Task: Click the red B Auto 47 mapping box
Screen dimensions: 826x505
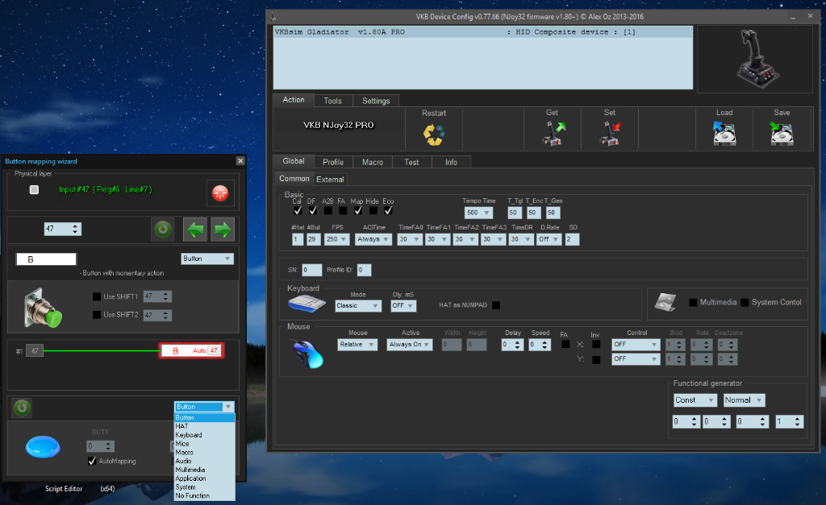Action: [x=192, y=351]
